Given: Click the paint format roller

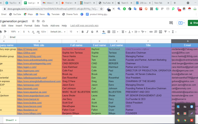Looking at the screenshot, I should point(5,32).
